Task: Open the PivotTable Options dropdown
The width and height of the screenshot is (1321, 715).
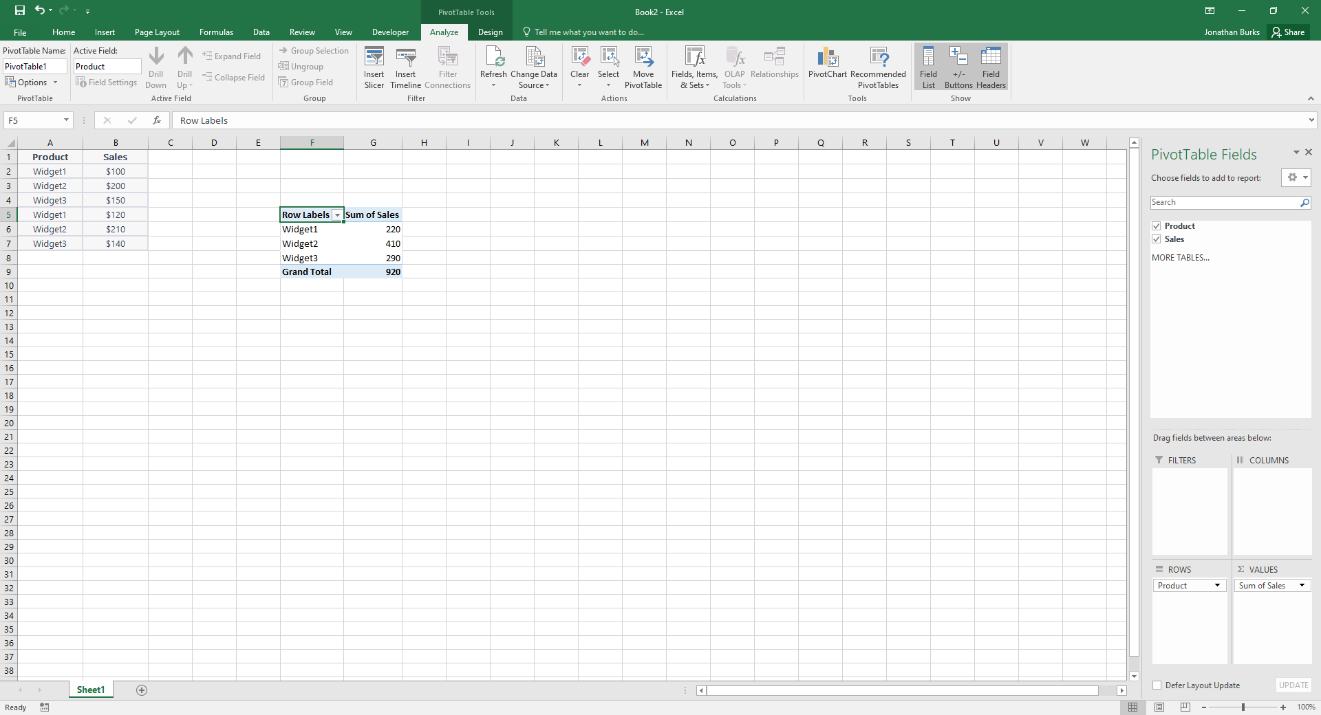Action: point(32,82)
